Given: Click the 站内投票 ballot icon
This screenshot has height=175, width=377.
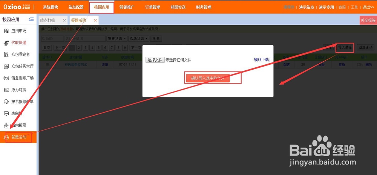Looking at the screenshot, I should coord(6,125).
